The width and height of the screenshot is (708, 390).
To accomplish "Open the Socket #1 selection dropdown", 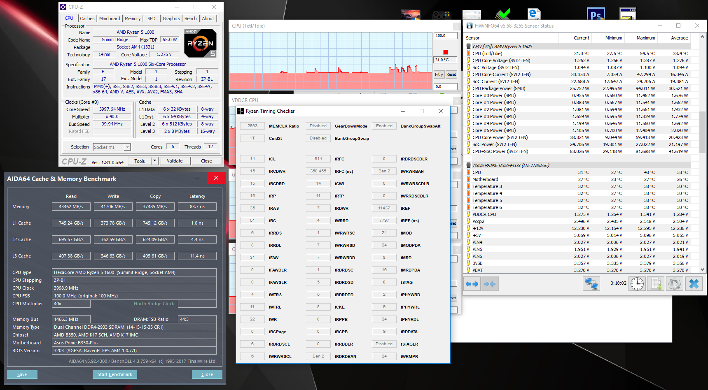I will point(112,147).
